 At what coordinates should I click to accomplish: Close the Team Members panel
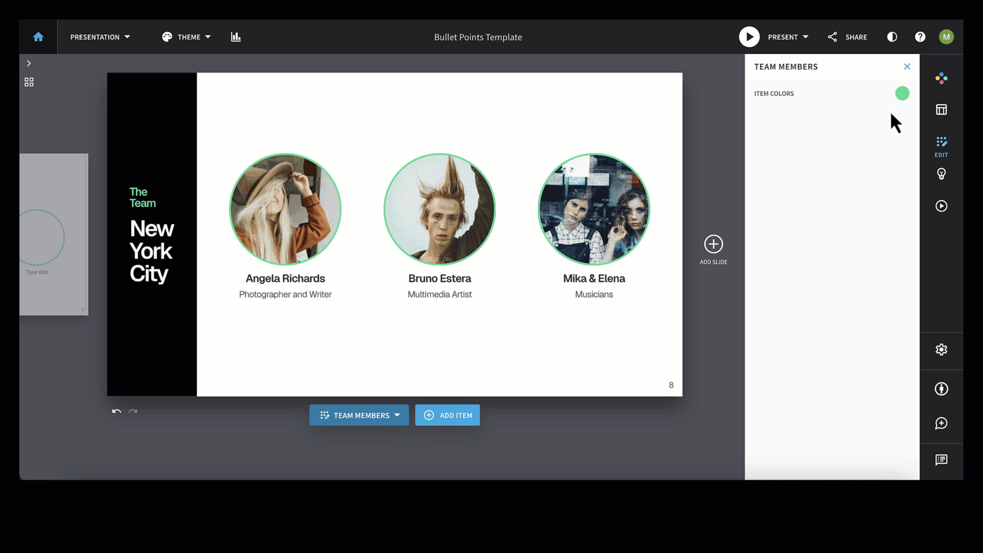[907, 67]
